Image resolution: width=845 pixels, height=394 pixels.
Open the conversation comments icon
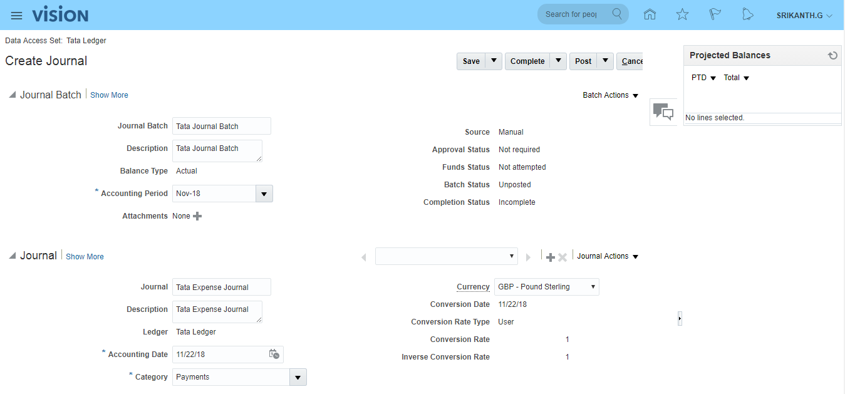(x=663, y=112)
